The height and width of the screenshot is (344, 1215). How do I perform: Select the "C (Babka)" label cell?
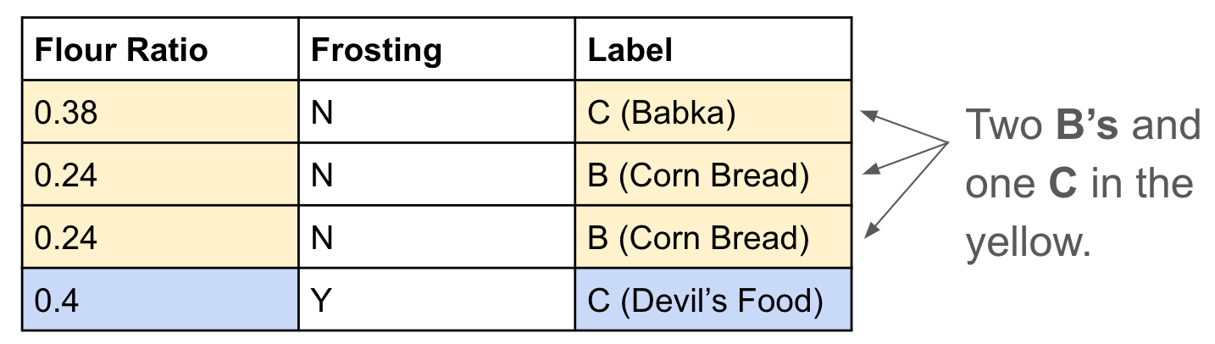tap(661, 113)
